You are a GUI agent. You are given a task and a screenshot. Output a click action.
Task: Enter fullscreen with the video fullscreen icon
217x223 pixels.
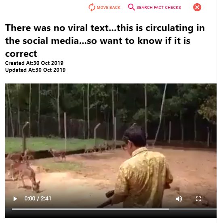pyautogui.click(x=198, y=199)
